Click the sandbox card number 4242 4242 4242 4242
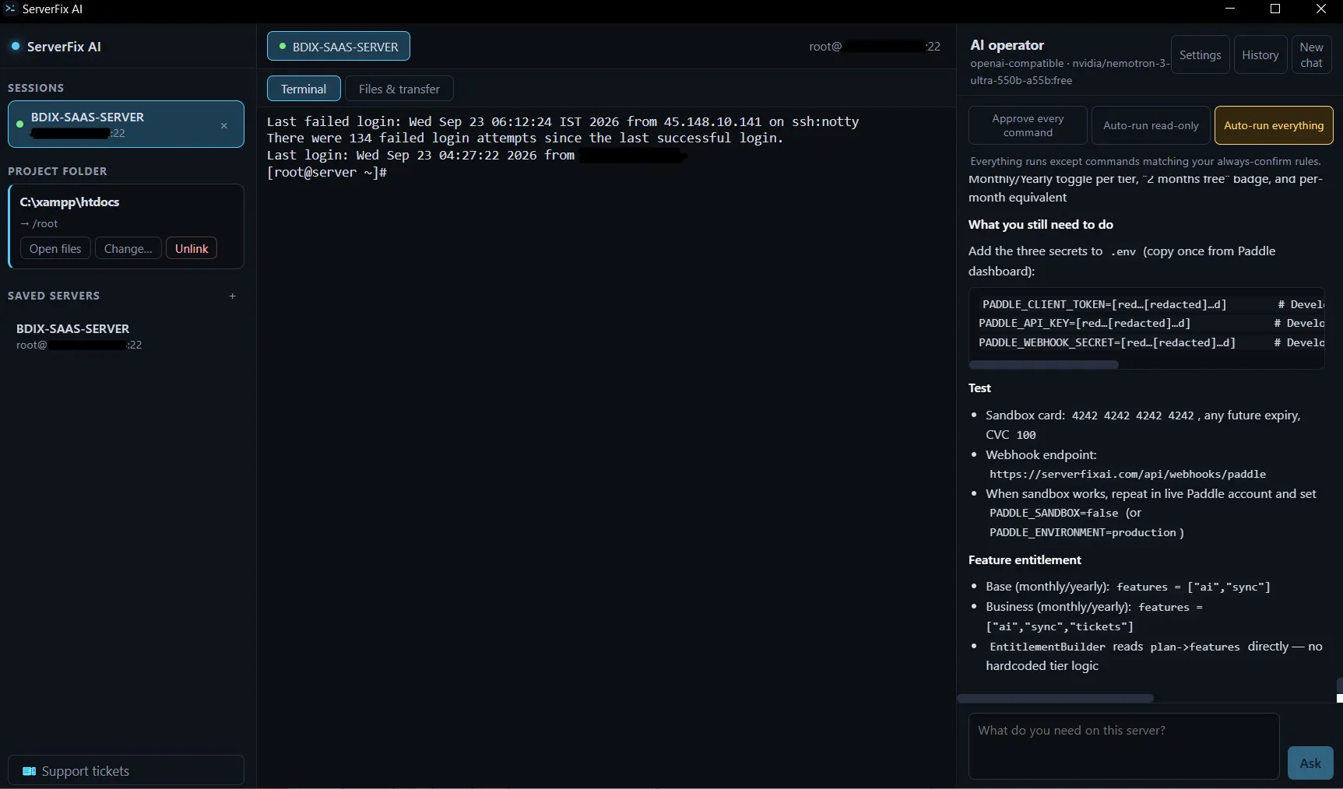The height and width of the screenshot is (789, 1343). [1133, 416]
